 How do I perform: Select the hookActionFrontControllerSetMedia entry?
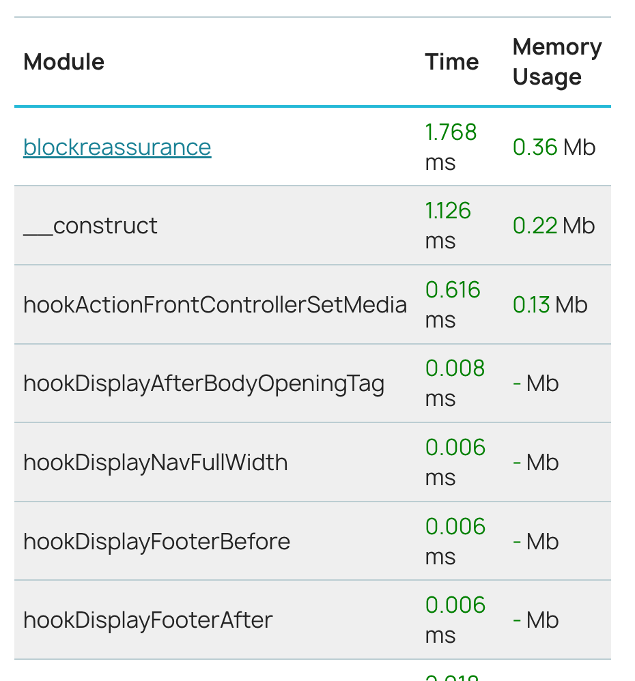click(215, 305)
